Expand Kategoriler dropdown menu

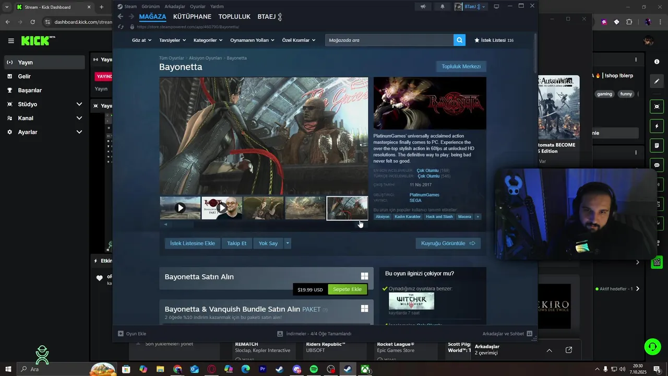tap(208, 40)
